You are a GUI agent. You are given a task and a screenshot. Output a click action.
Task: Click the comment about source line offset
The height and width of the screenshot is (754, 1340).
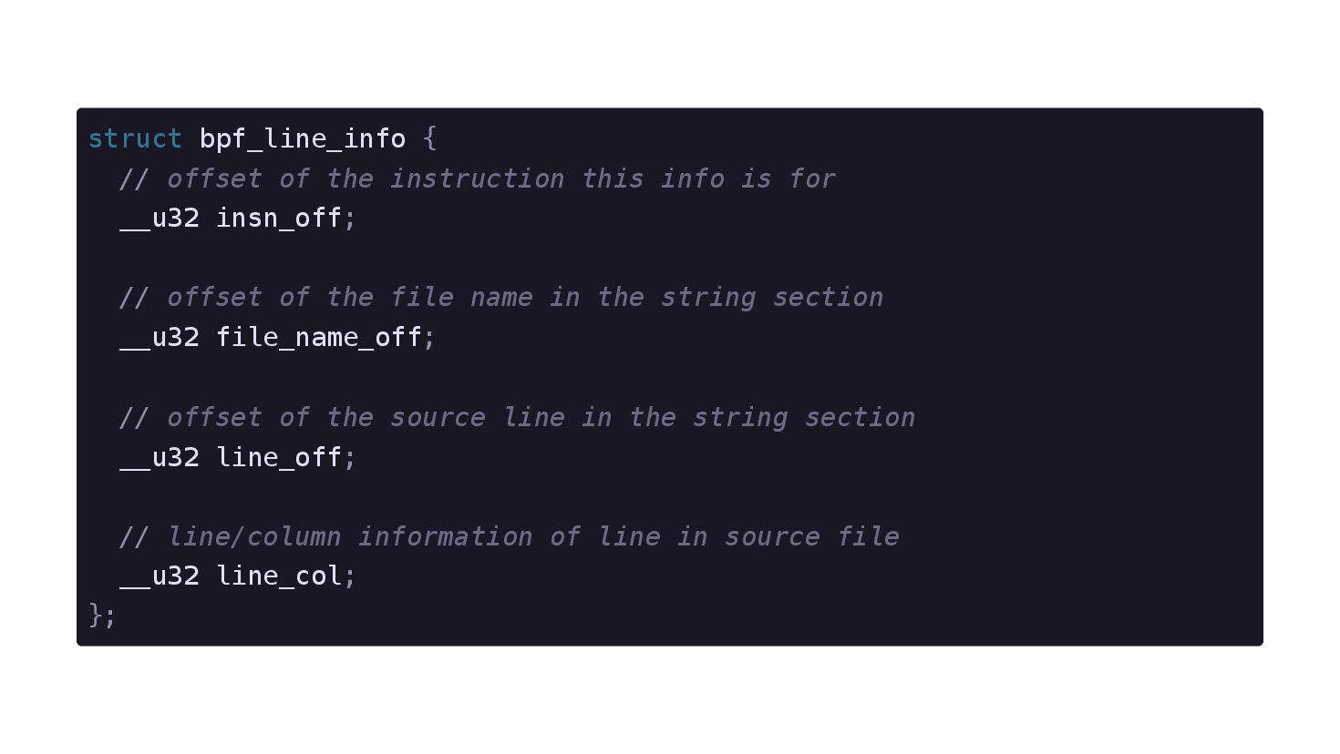[x=518, y=418]
